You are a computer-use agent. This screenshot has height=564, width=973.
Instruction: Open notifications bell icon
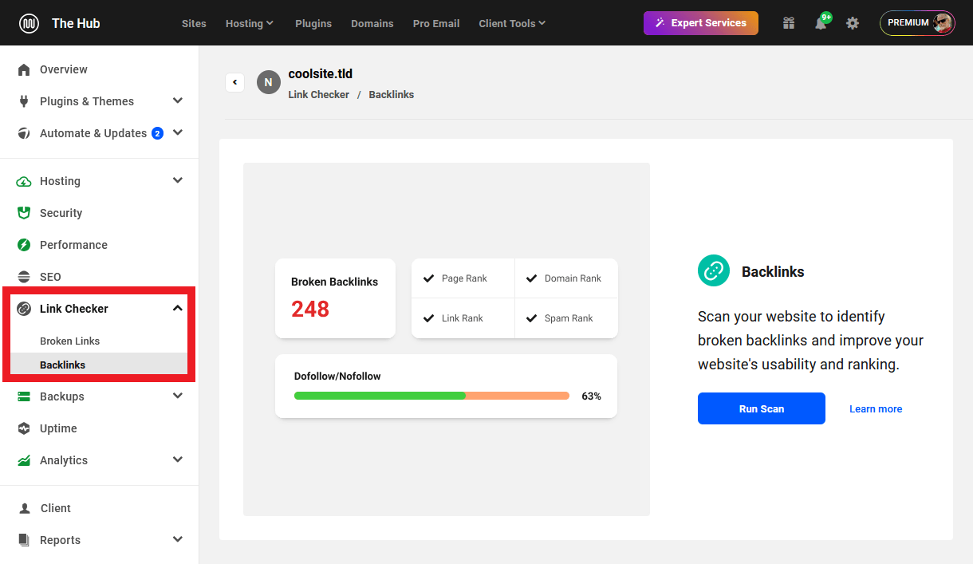[x=821, y=23]
